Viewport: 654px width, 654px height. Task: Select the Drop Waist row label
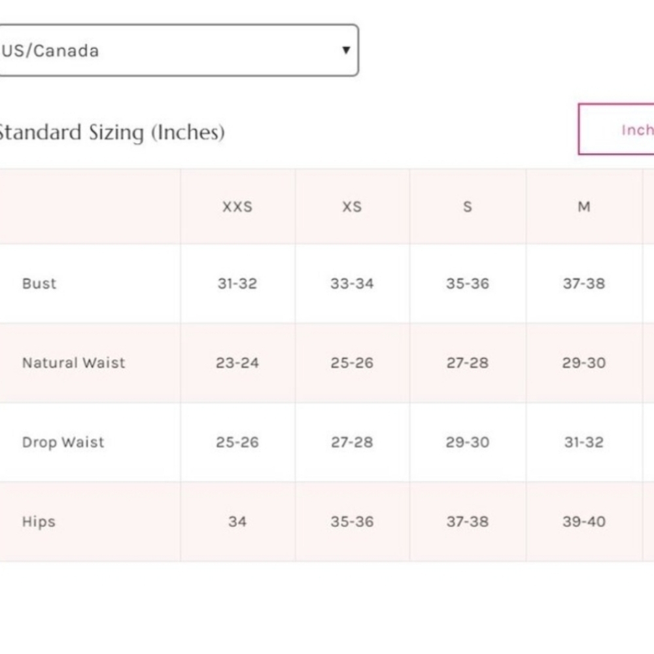click(x=63, y=443)
